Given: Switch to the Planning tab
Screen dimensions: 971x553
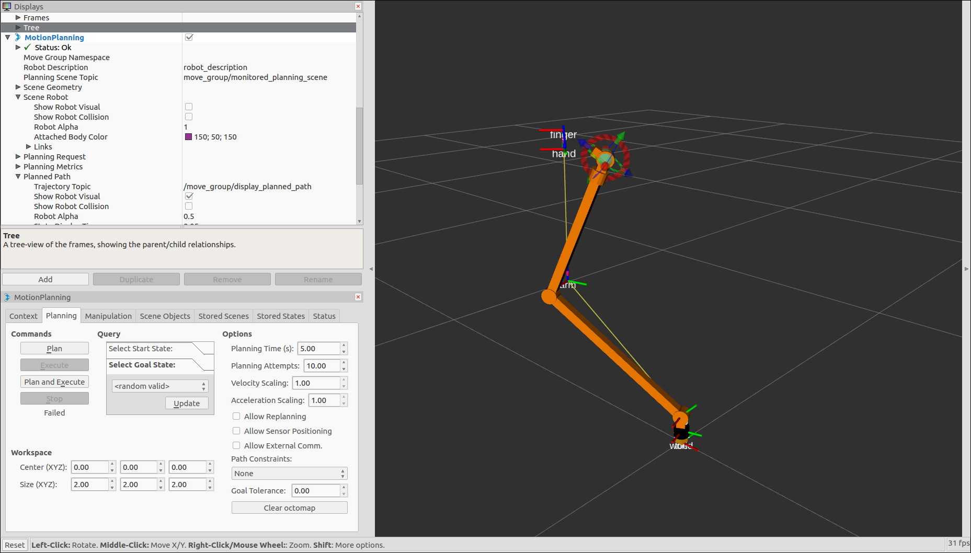Looking at the screenshot, I should pyautogui.click(x=61, y=315).
